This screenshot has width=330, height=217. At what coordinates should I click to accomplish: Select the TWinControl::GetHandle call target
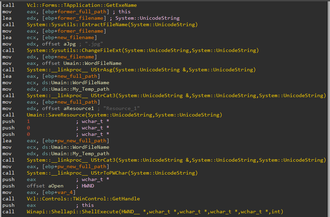pos(83,199)
